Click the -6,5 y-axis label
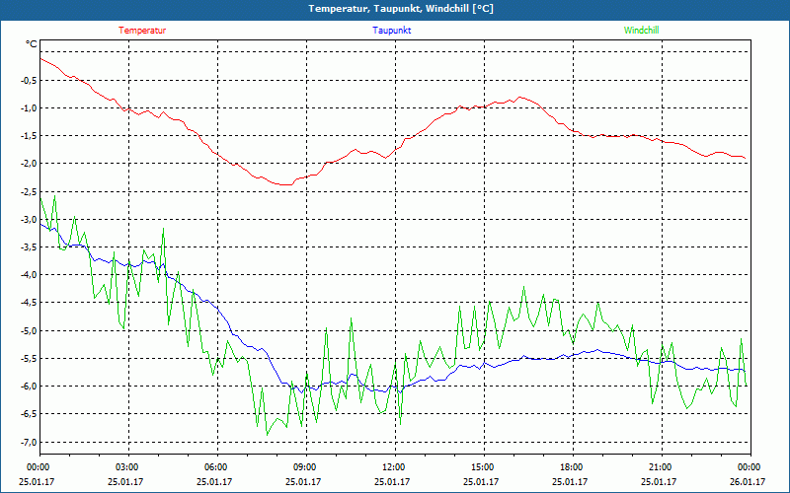 [x=29, y=414]
